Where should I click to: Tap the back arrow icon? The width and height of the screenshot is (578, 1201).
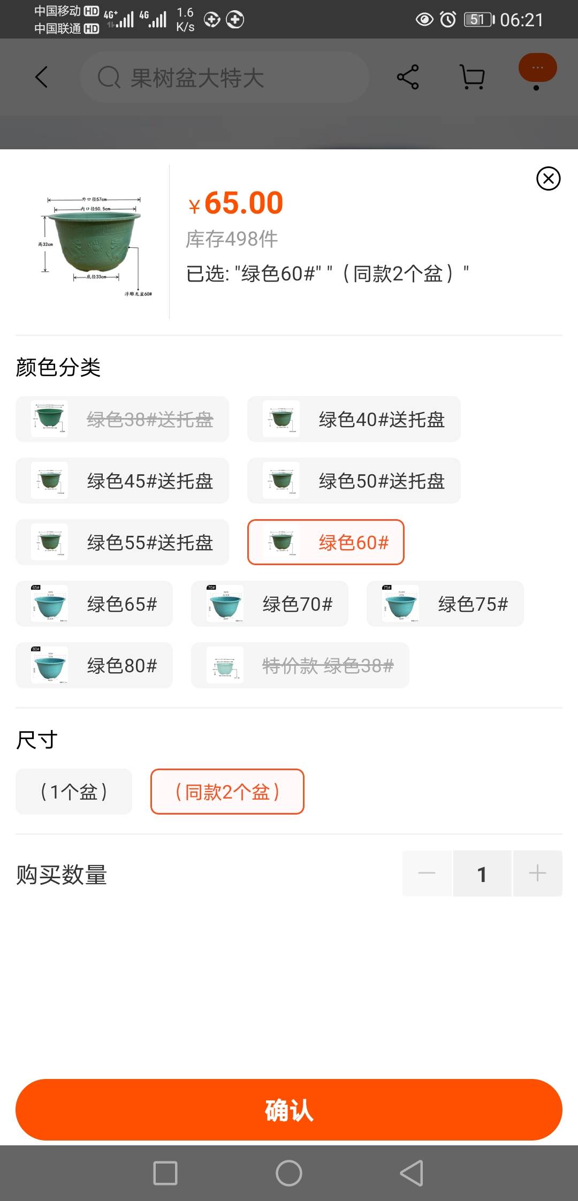(x=41, y=77)
